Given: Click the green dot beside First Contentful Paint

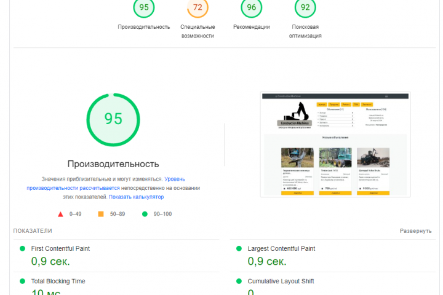Looking at the screenshot, I should (x=22, y=248).
